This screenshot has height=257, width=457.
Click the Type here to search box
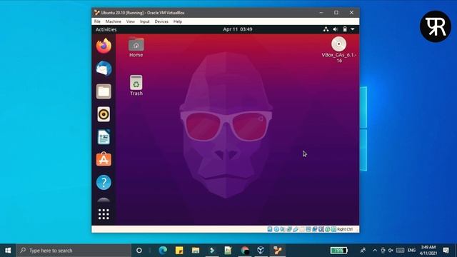[x=74, y=251]
